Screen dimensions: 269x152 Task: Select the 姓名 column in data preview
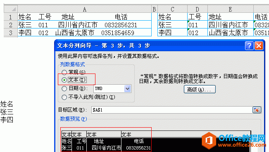click(x=67, y=141)
